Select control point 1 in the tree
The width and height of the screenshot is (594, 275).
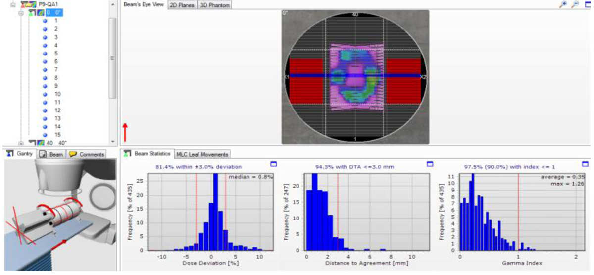[x=56, y=21]
